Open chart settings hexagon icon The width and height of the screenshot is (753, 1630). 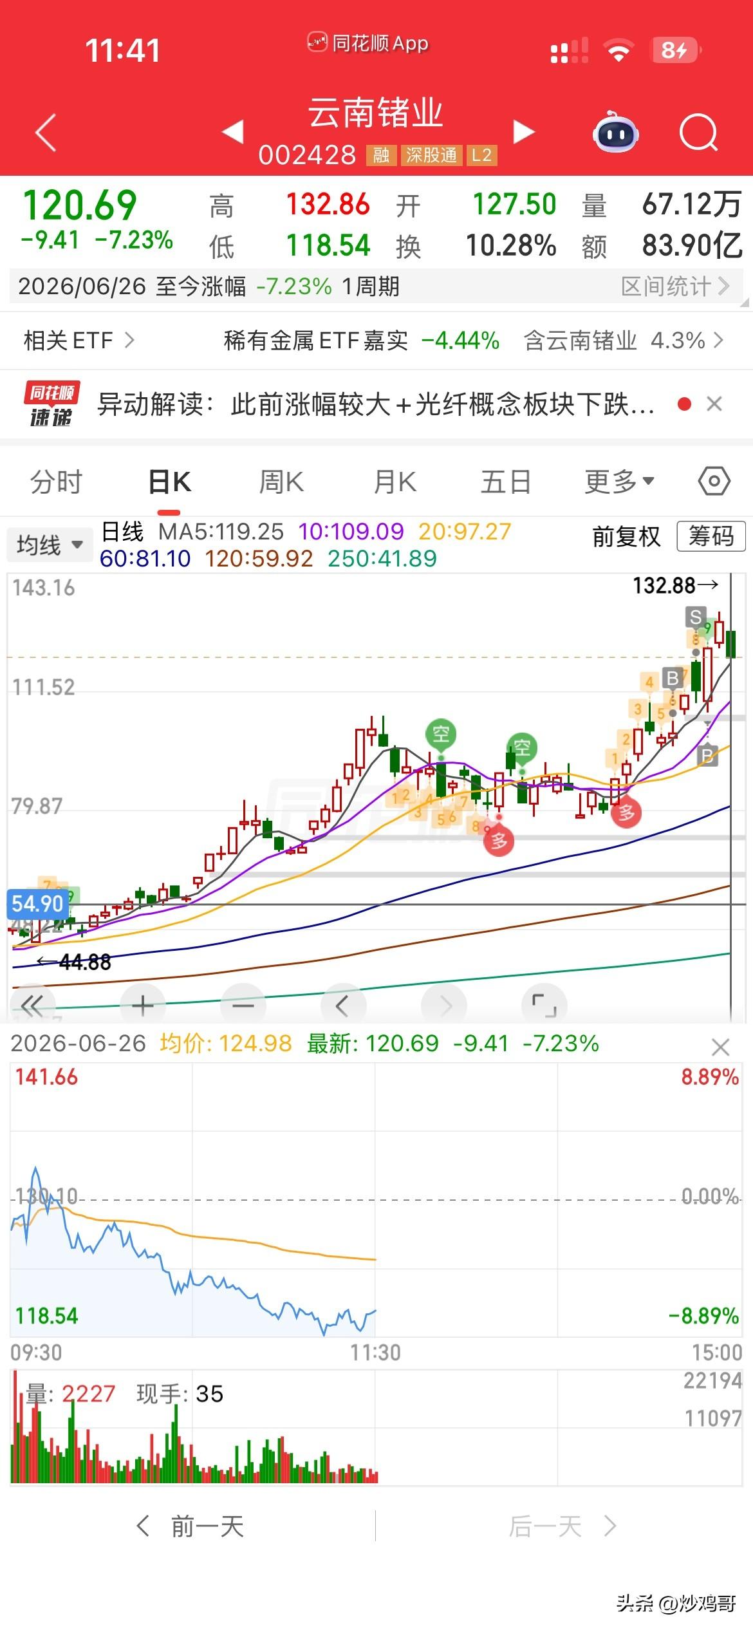(x=714, y=482)
